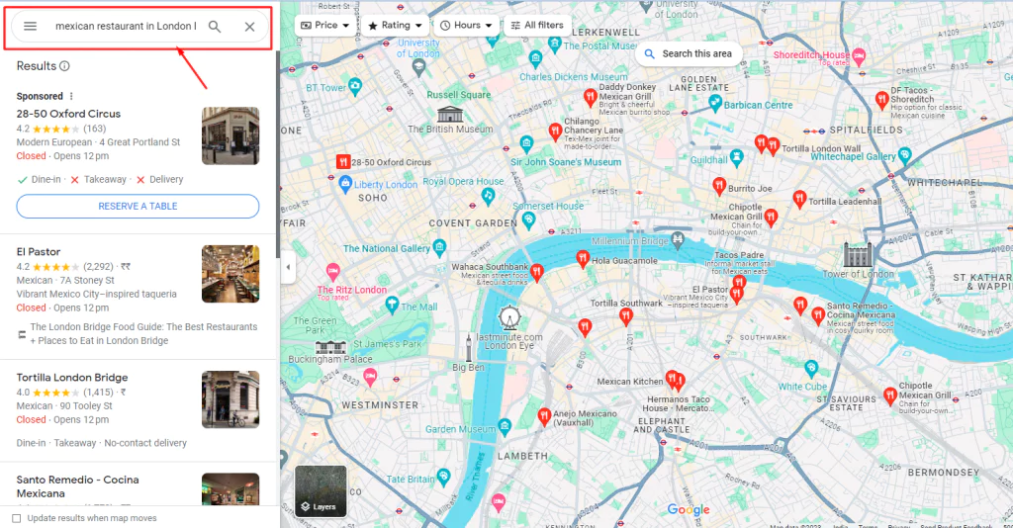This screenshot has width=1013, height=528.
Task: Open the 28-50 Oxford Circus result
Action: pos(68,114)
